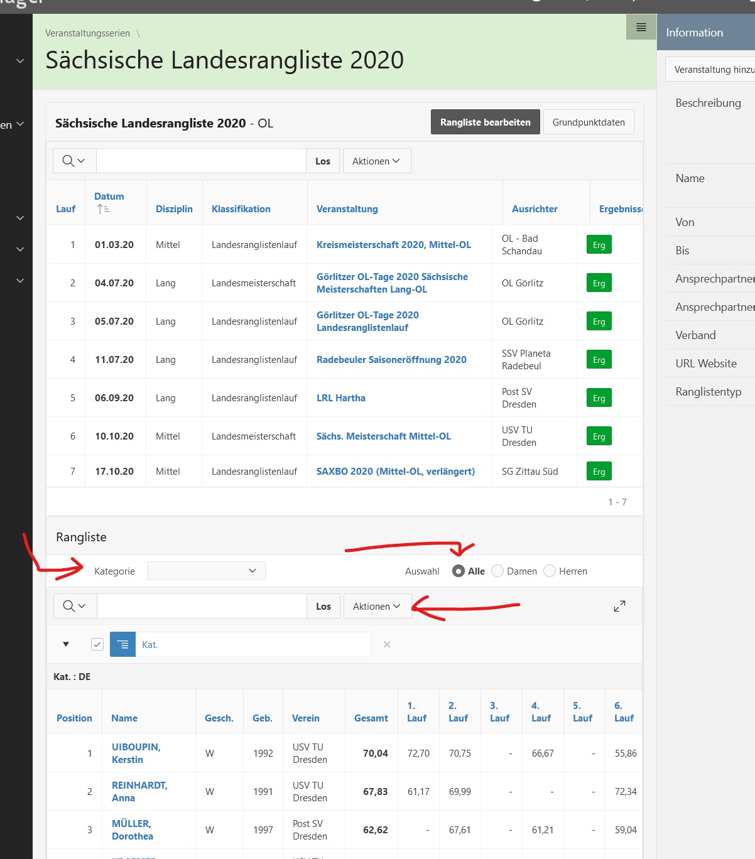
Task: Open REINHARDT, Anna athlete link
Action: point(139,792)
